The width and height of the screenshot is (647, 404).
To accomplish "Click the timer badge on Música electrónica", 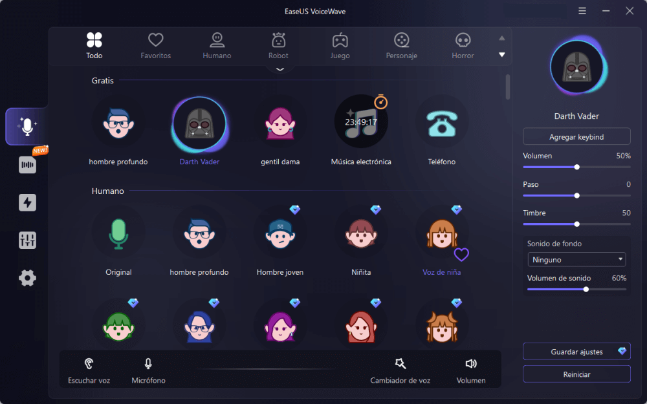I will 381,102.
